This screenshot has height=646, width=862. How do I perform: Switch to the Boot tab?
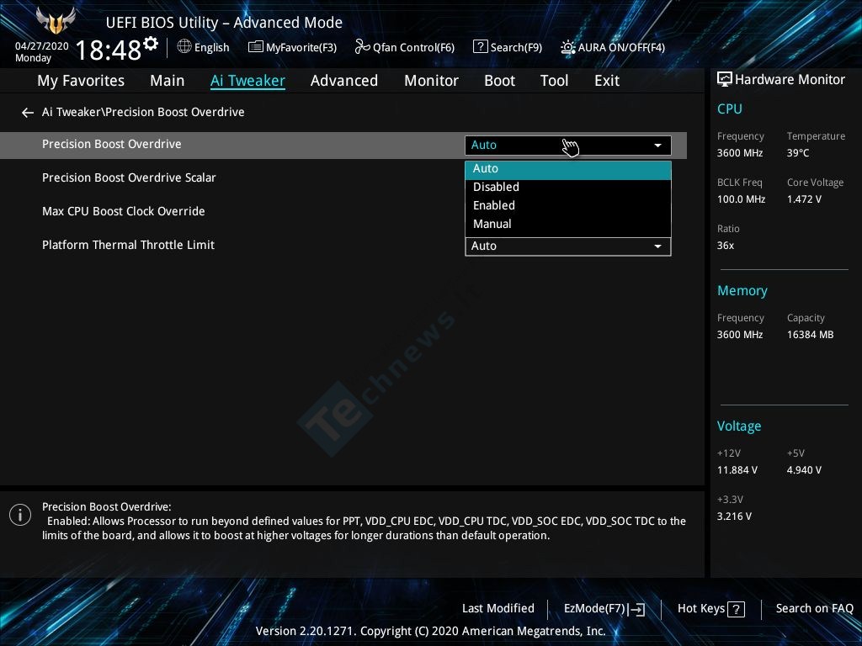[499, 81]
